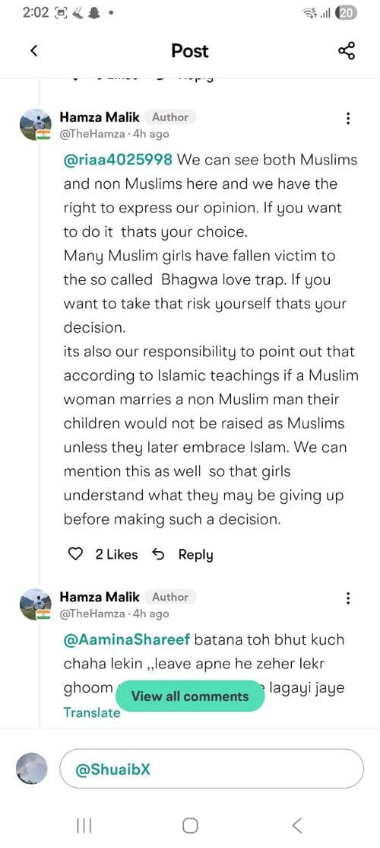The image size is (380, 848).
Task: Tap the Android navigation back button
Action: (296, 825)
